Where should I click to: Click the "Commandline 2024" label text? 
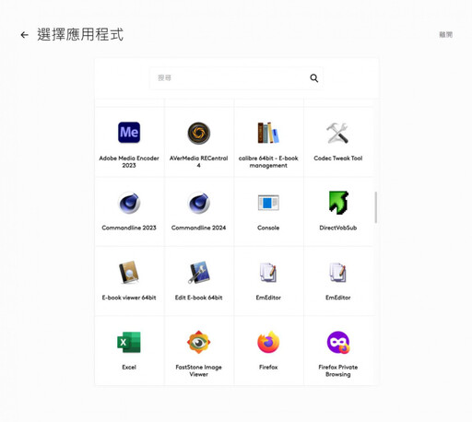click(199, 228)
